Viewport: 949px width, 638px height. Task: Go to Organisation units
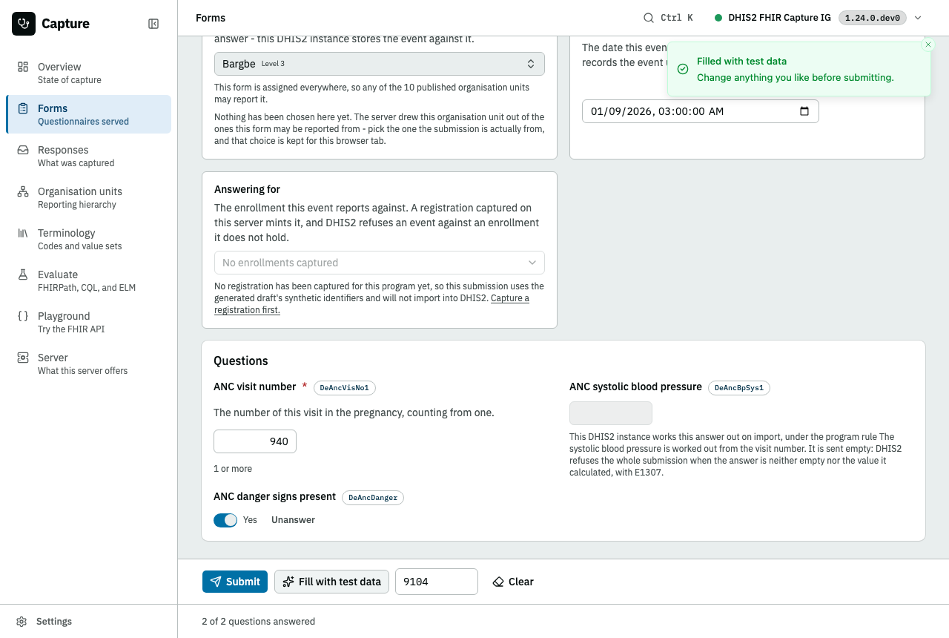click(x=88, y=197)
